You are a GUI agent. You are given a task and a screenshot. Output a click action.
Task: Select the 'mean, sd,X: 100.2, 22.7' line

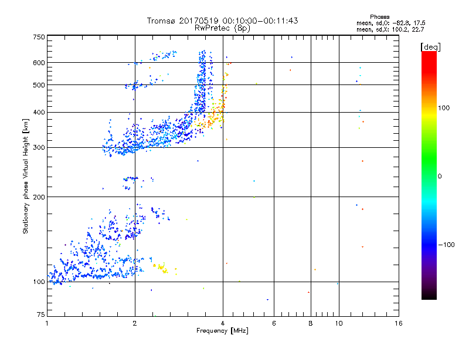pyautogui.click(x=390, y=29)
